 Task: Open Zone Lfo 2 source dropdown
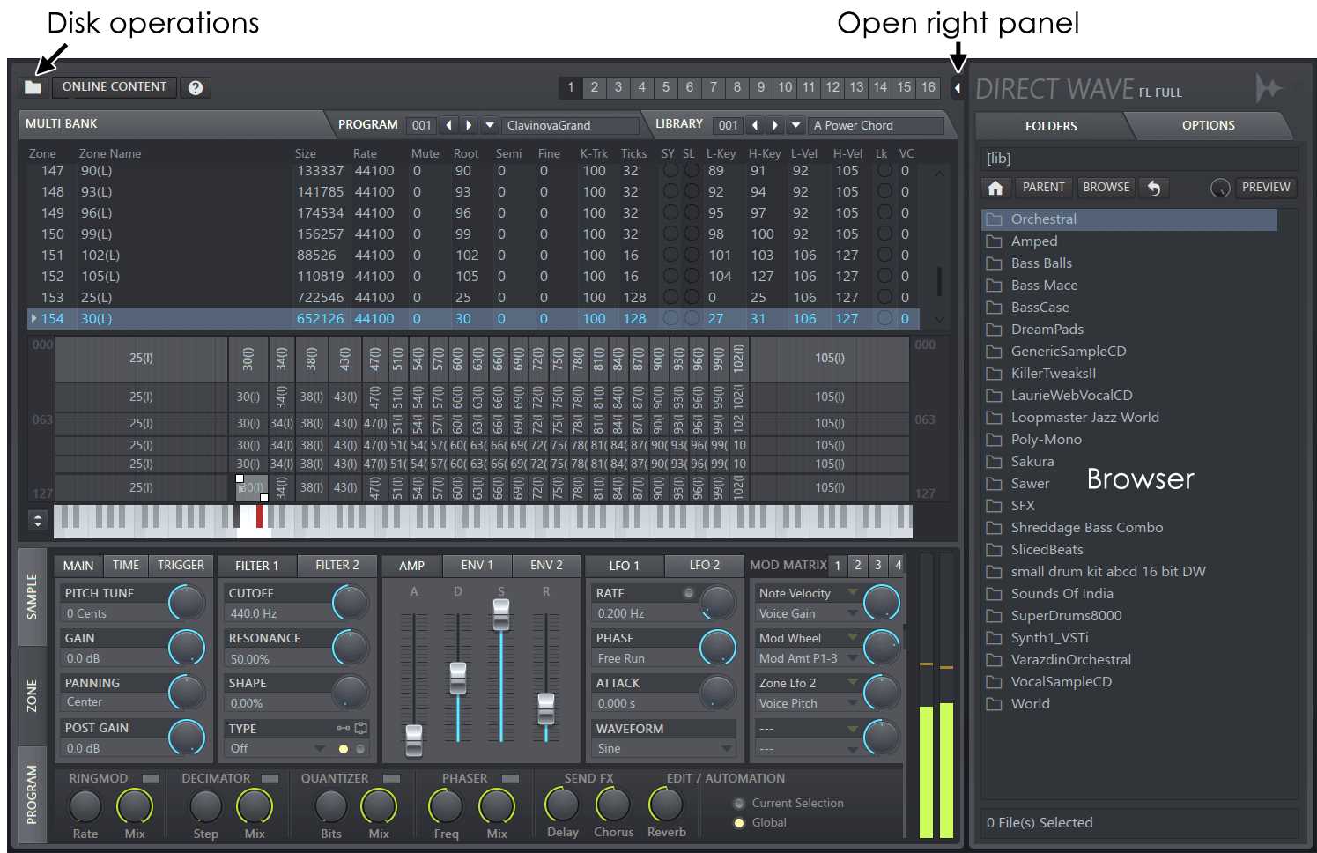[853, 682]
